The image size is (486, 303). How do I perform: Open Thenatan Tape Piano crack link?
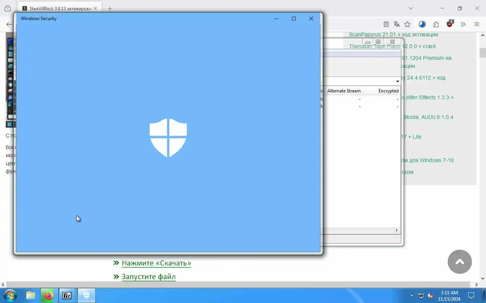coord(393,46)
